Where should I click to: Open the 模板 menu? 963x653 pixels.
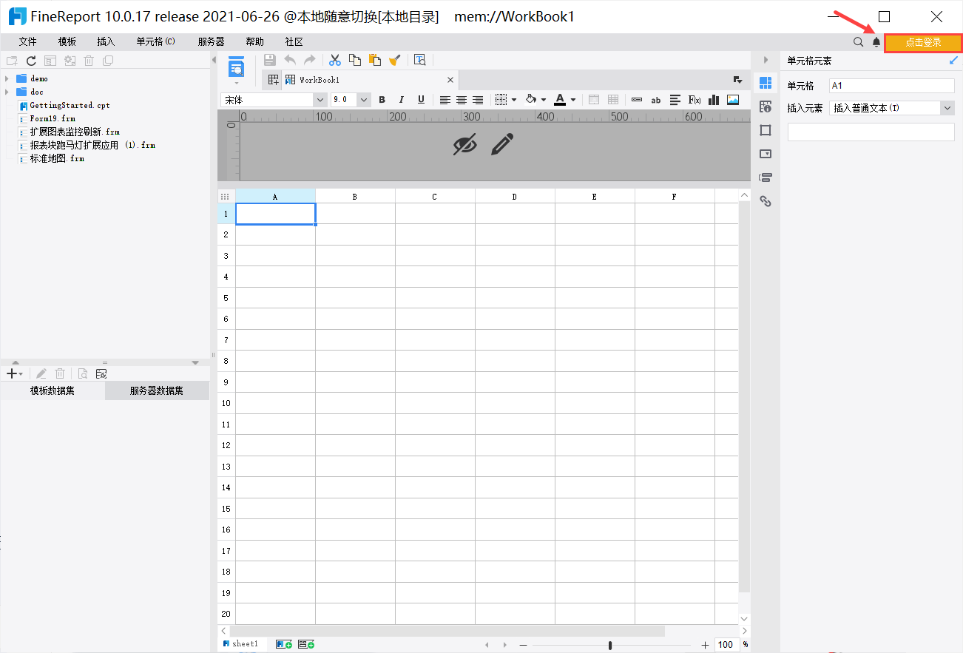[67, 42]
